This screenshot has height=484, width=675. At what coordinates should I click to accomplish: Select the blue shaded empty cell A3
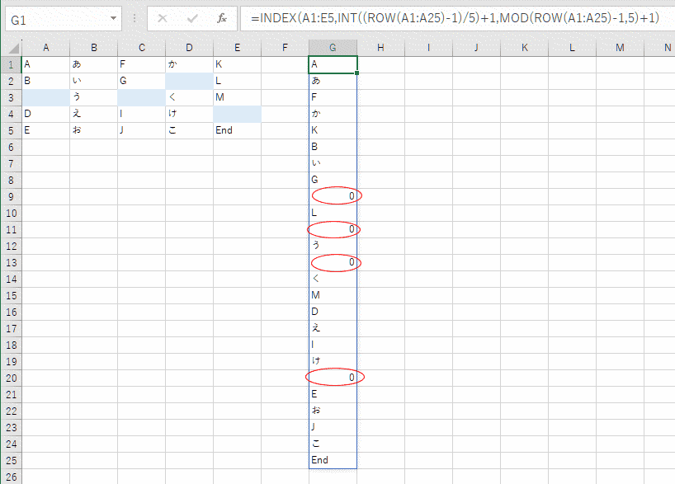pyautogui.click(x=45, y=97)
